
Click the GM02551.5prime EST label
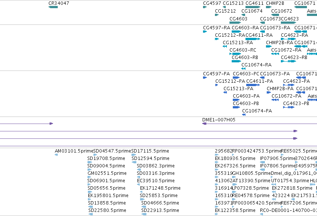click(x=107, y=173)
